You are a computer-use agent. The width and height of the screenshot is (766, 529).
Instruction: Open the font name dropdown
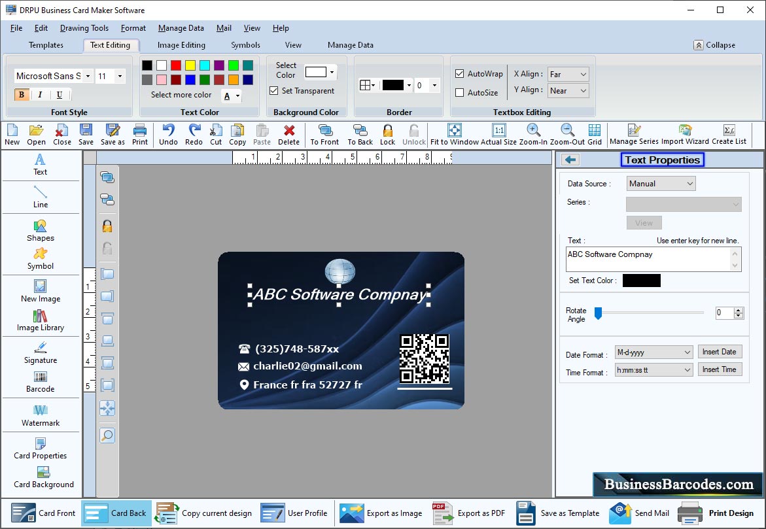point(88,76)
